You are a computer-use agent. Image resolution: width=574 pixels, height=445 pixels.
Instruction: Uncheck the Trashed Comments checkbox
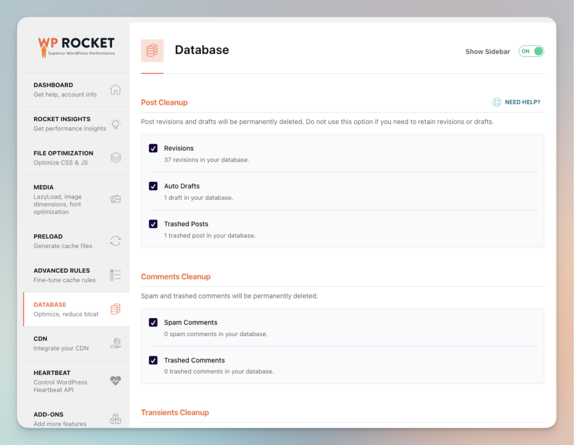point(153,360)
